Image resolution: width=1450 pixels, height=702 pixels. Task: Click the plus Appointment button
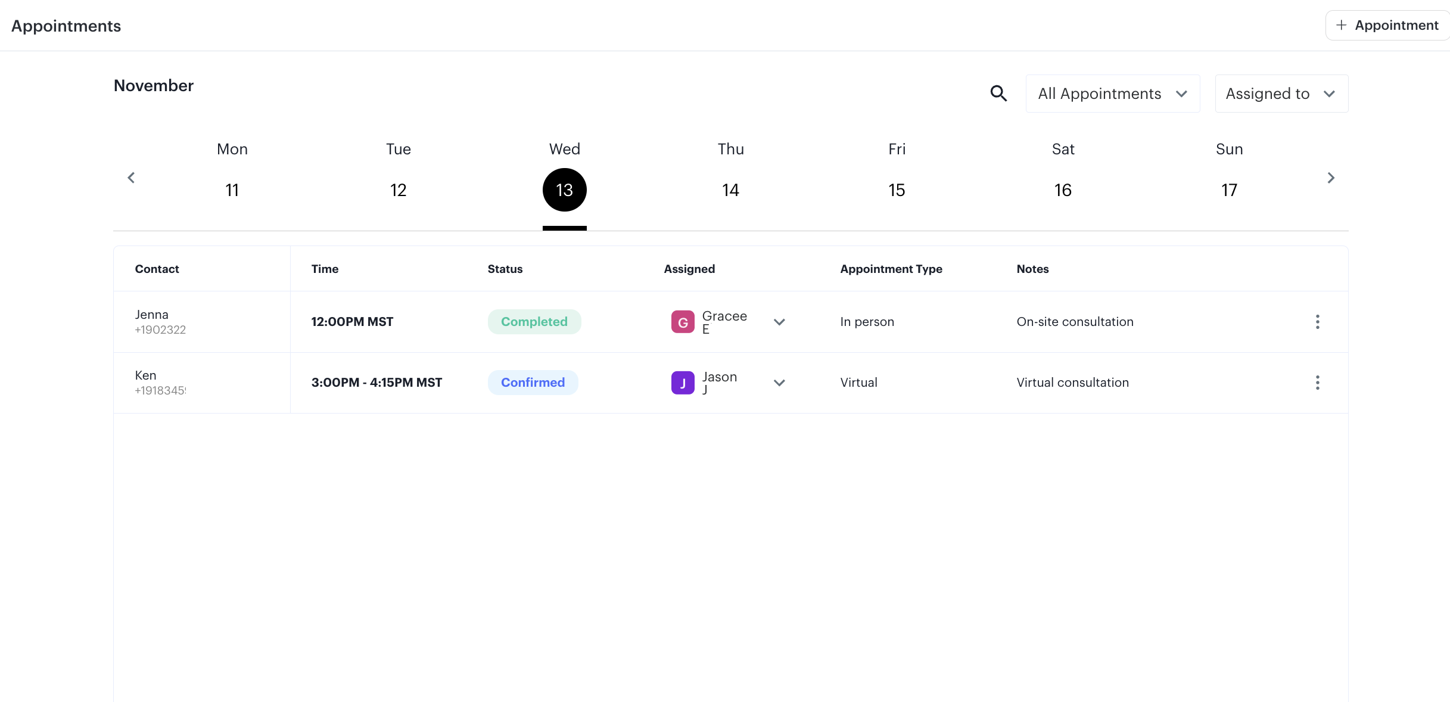(x=1387, y=25)
